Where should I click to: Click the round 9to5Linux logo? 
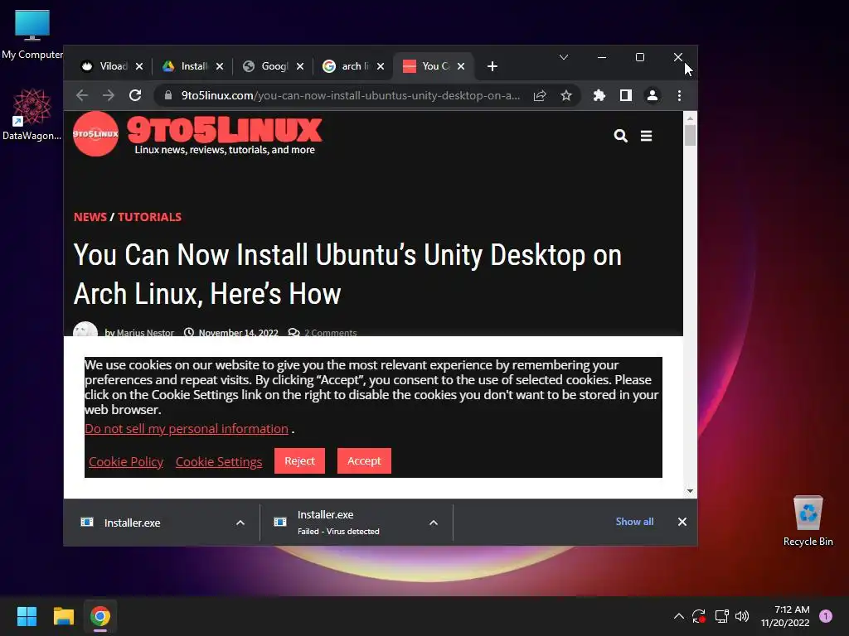tap(96, 133)
